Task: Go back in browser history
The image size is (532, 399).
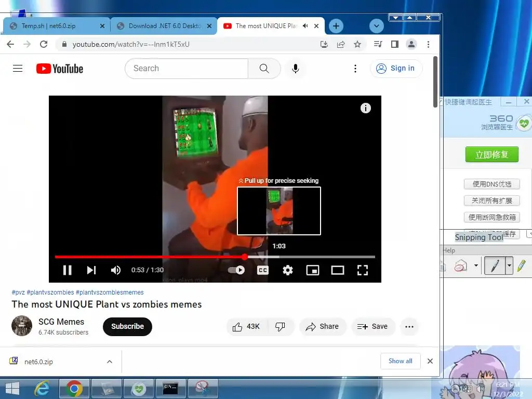Action: 10,44
